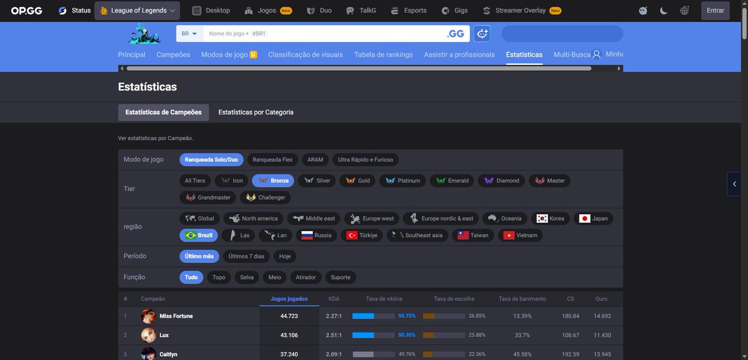The height and width of the screenshot is (360, 748).
Task: Choose the Challenger tier
Action: point(266,197)
